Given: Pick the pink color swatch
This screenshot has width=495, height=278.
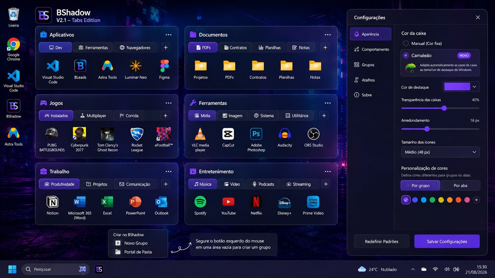Looking at the screenshot, I should [467, 200].
